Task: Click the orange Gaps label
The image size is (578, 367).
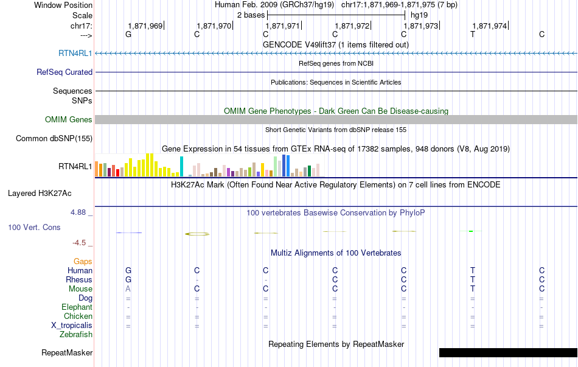Action: click(x=83, y=261)
